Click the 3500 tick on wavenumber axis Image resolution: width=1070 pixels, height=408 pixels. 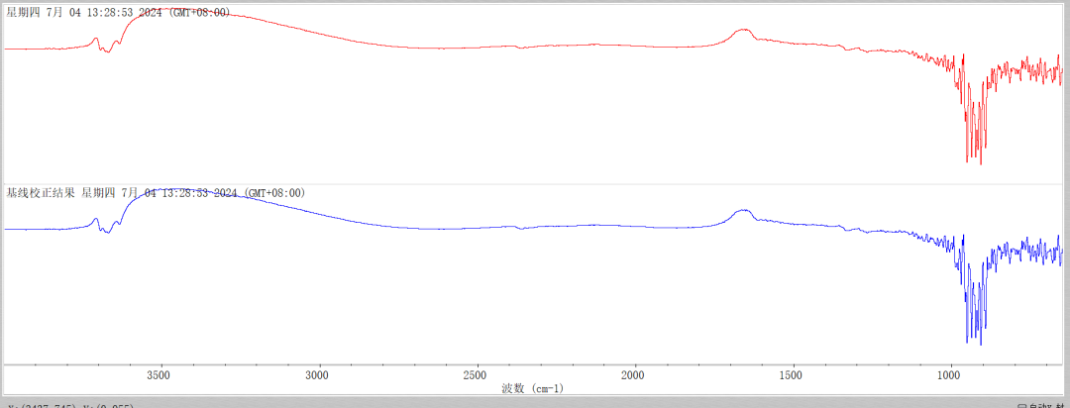[x=159, y=375]
